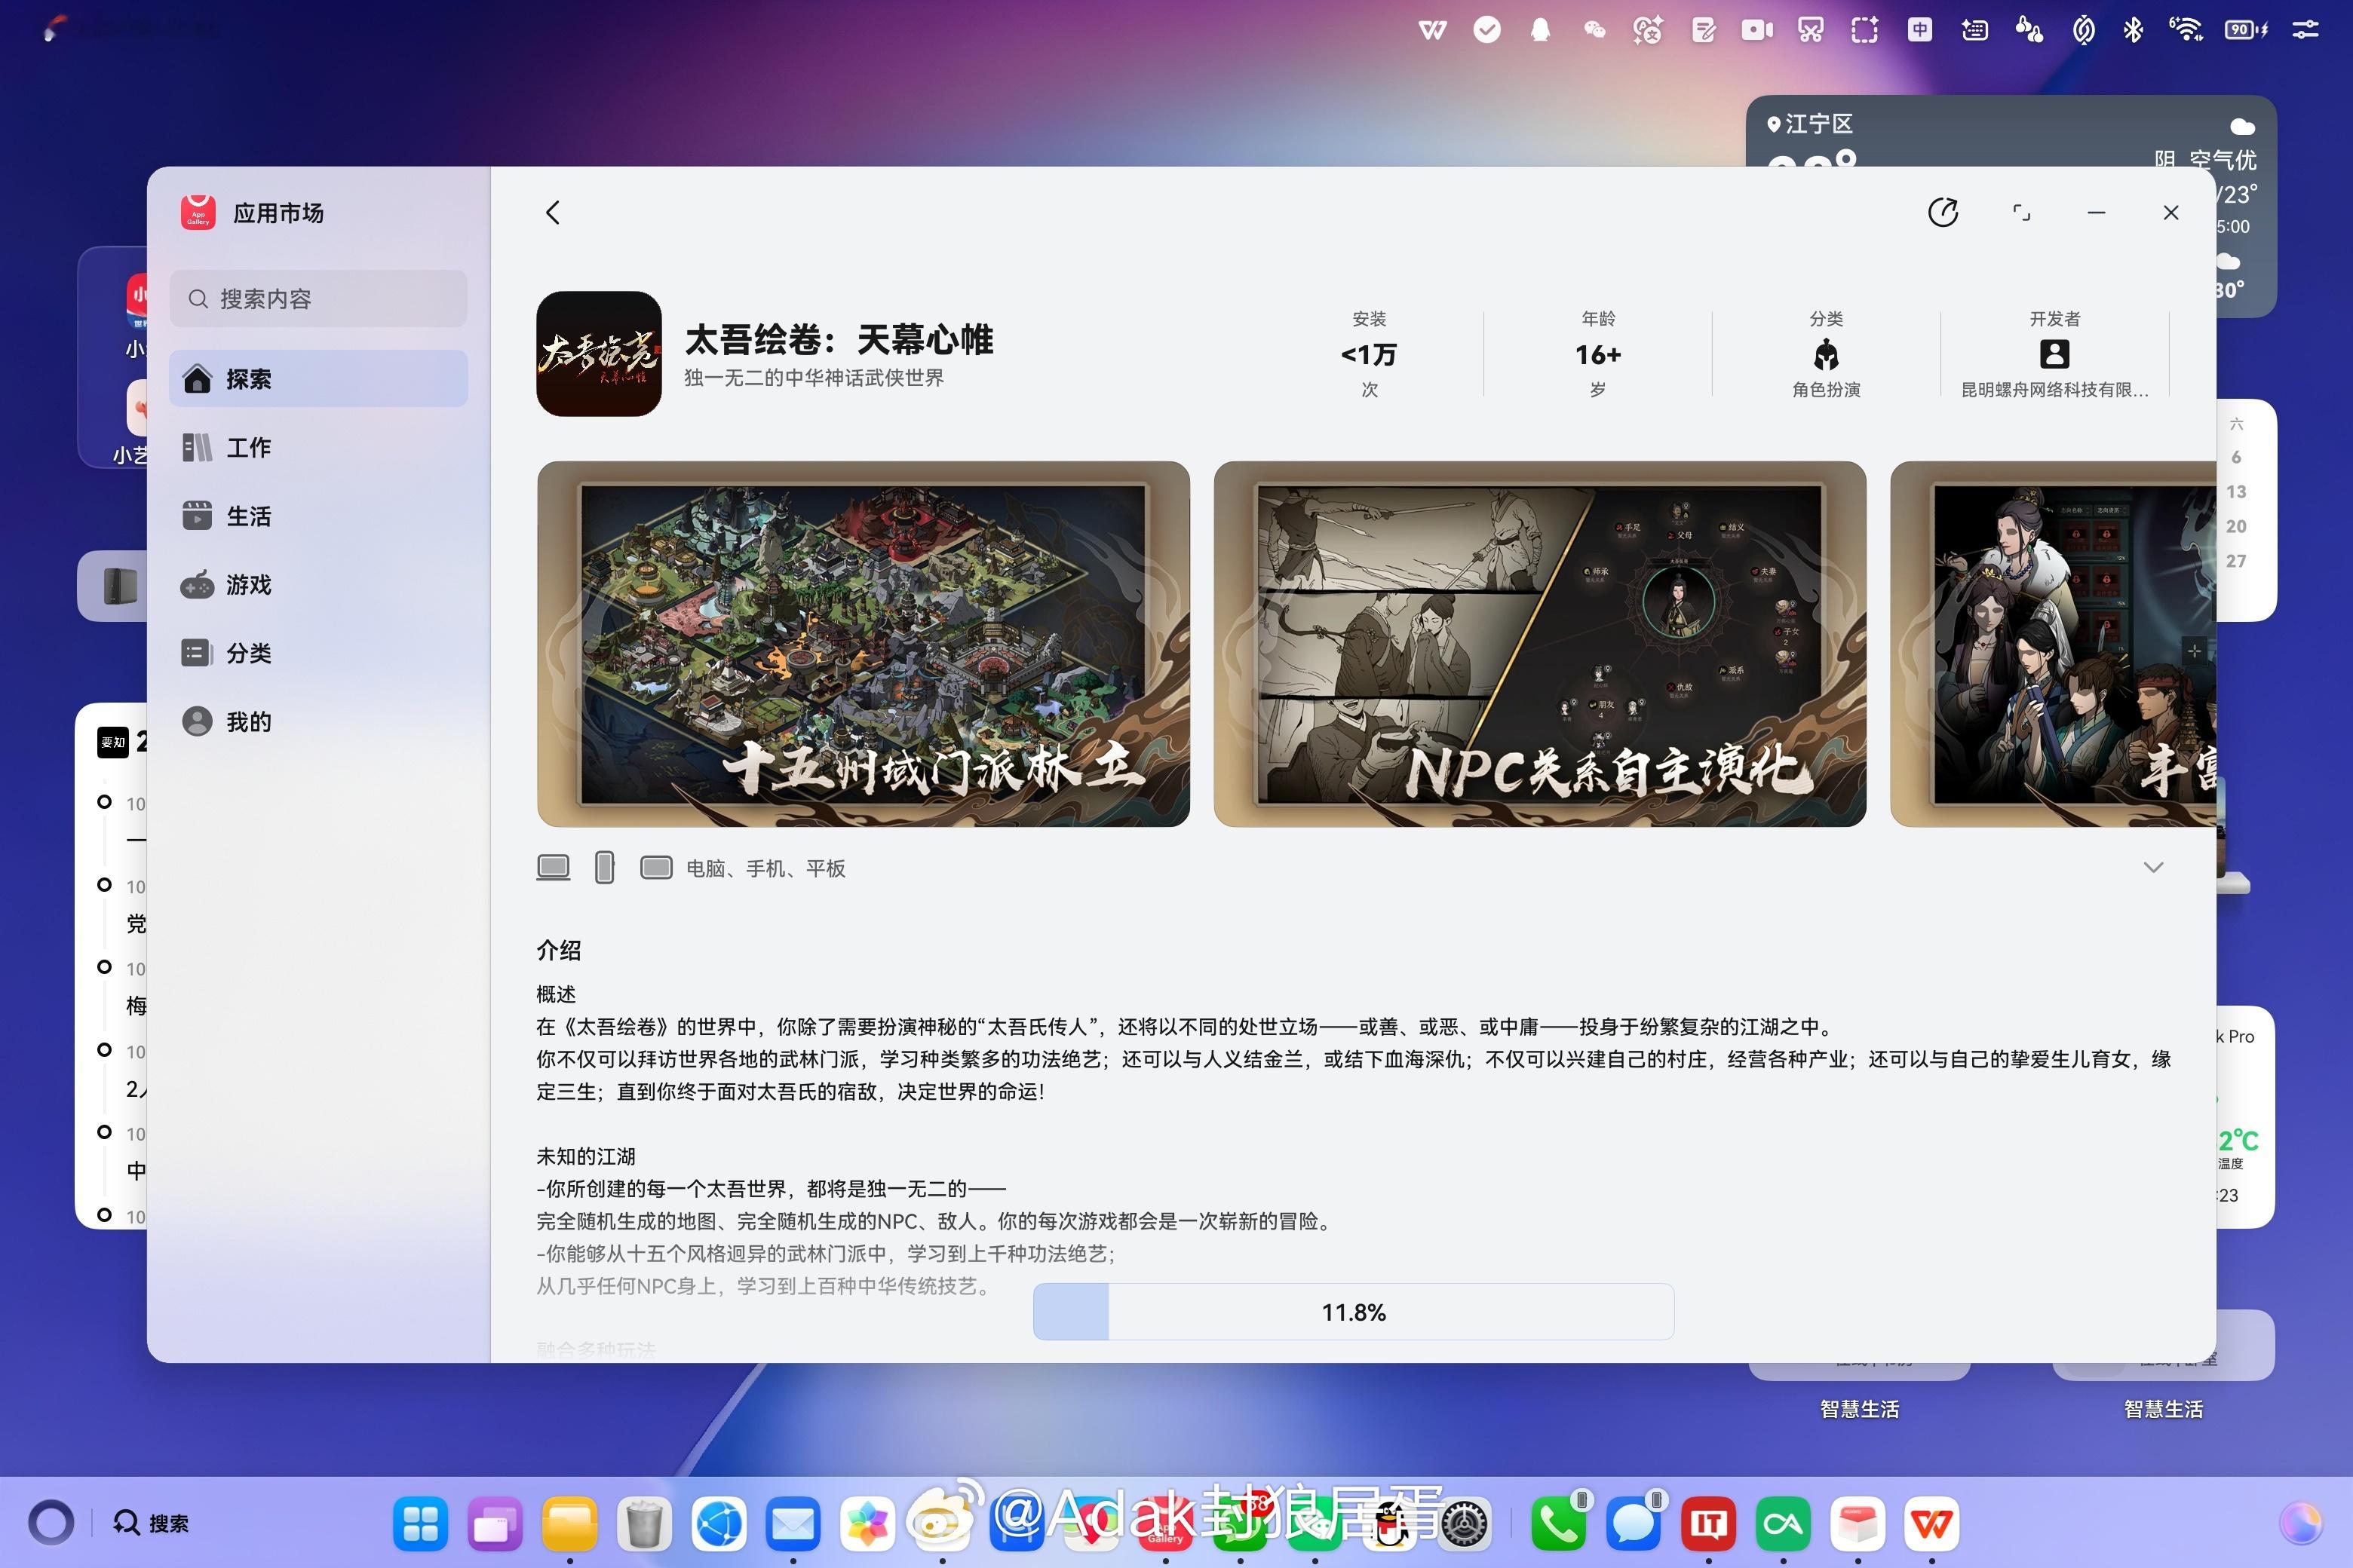Select 游戏 in the sidebar
Image resolution: width=2353 pixels, height=1568 pixels.
[x=318, y=584]
